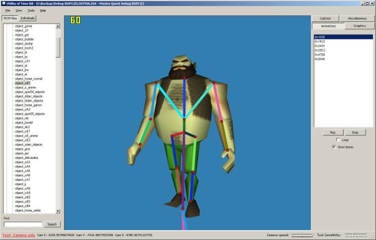Select object_ddan_objects in the tree
Viewport: 376px width, 240px height.
pyautogui.click(x=29, y=96)
